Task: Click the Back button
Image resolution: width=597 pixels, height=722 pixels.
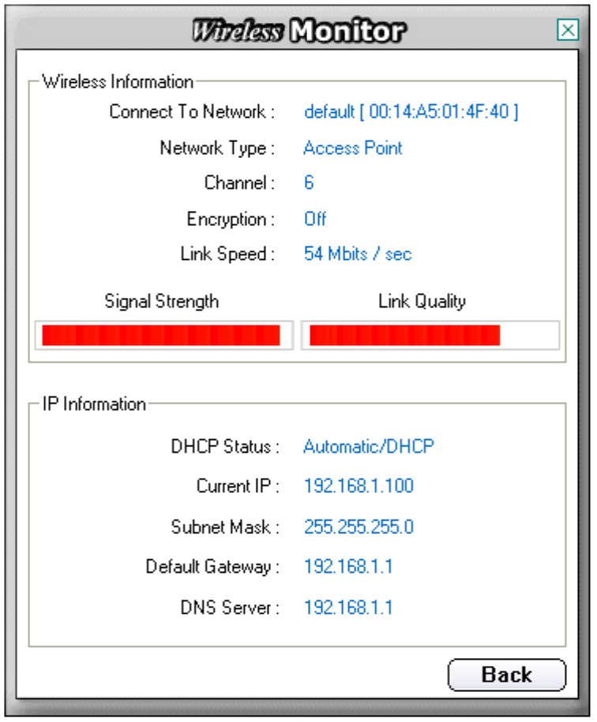Action: pyautogui.click(x=507, y=675)
